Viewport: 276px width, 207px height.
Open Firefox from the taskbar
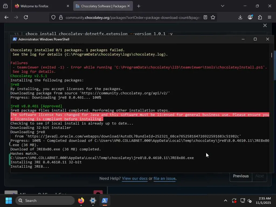click(x=81, y=201)
